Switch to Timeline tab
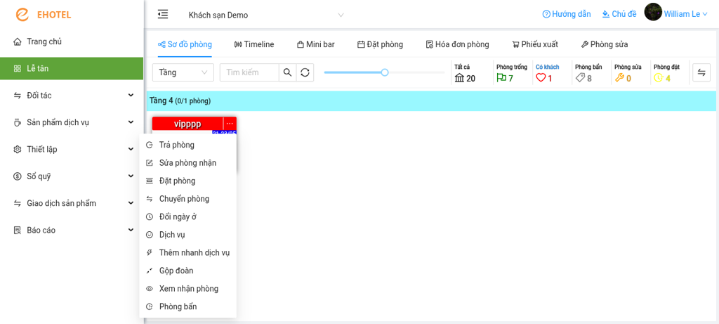This screenshot has width=719, height=324. (x=254, y=44)
